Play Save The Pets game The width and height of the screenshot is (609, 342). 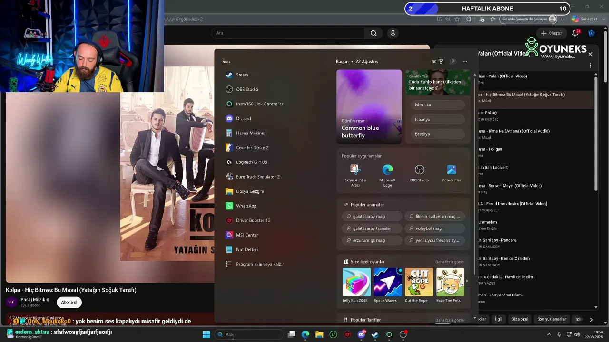point(450,285)
